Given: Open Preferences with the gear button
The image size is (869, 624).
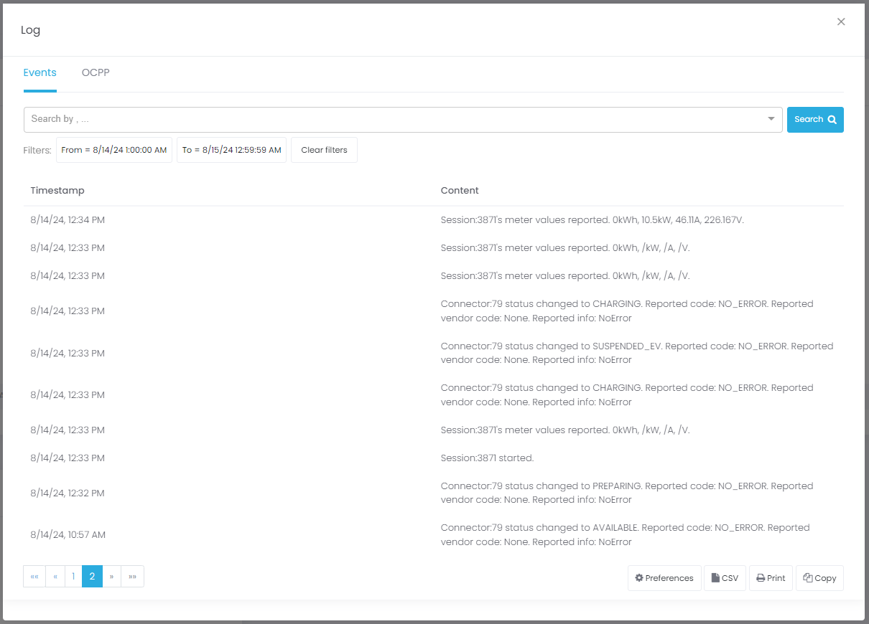Looking at the screenshot, I should pyautogui.click(x=664, y=578).
